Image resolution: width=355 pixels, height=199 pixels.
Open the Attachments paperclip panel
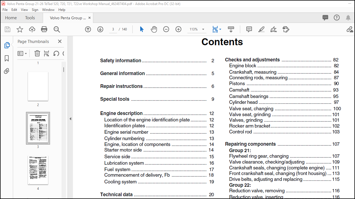tap(7, 71)
